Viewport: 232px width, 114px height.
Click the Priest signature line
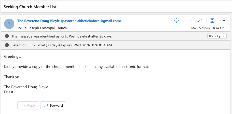click(x=9, y=92)
